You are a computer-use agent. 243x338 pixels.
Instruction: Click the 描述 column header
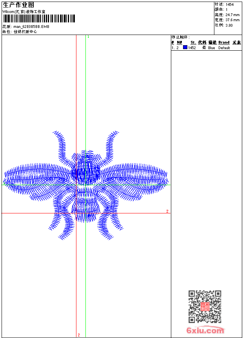click(x=212, y=42)
